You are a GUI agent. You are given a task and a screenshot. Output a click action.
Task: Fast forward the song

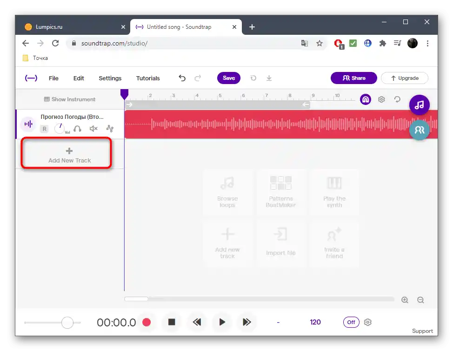246,322
